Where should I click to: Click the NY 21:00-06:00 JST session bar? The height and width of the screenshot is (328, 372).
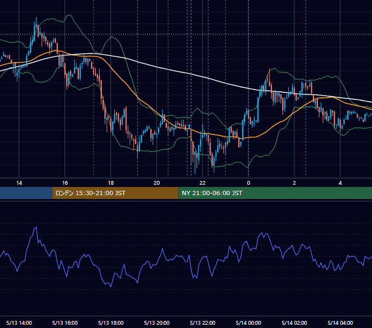[275, 193]
